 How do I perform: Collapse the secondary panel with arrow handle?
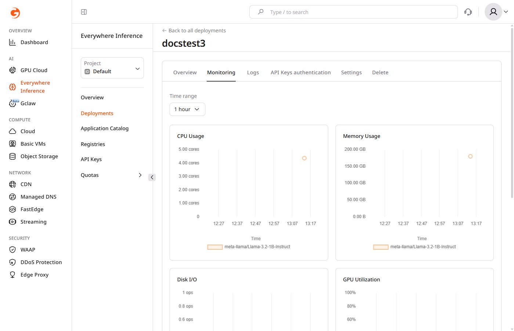point(152,177)
